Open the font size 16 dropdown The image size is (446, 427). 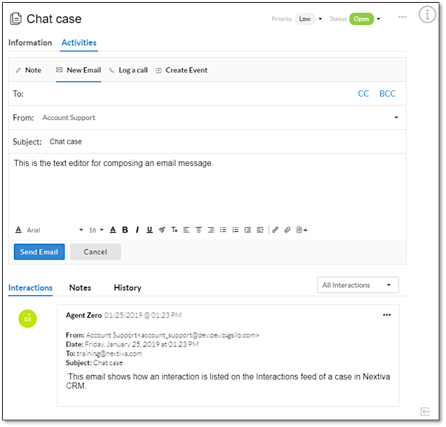[x=96, y=230]
